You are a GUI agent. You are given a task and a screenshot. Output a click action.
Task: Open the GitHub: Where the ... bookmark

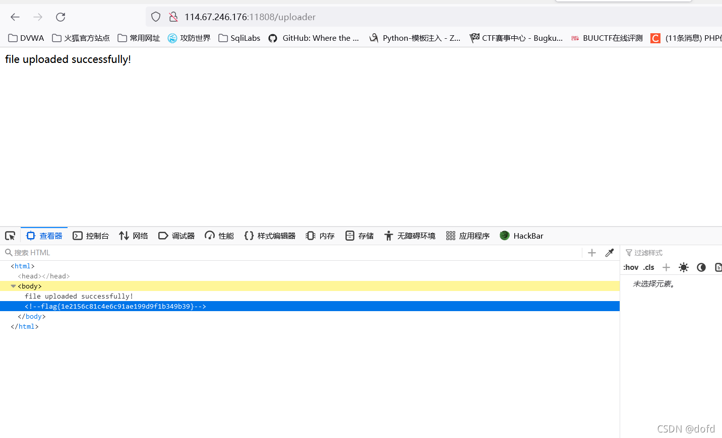[314, 38]
